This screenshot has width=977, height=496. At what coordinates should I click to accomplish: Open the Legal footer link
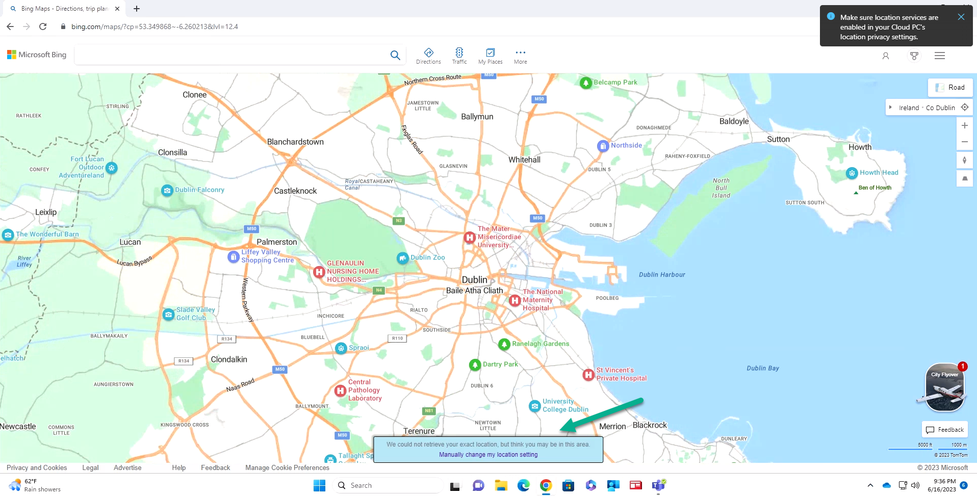click(x=90, y=467)
